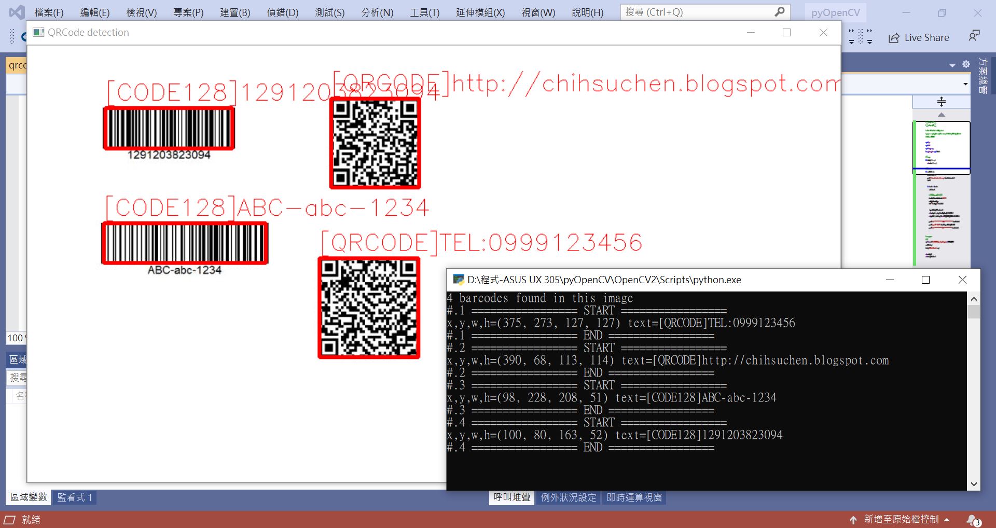Close the python.exe console window
996x528 pixels.
[962, 280]
